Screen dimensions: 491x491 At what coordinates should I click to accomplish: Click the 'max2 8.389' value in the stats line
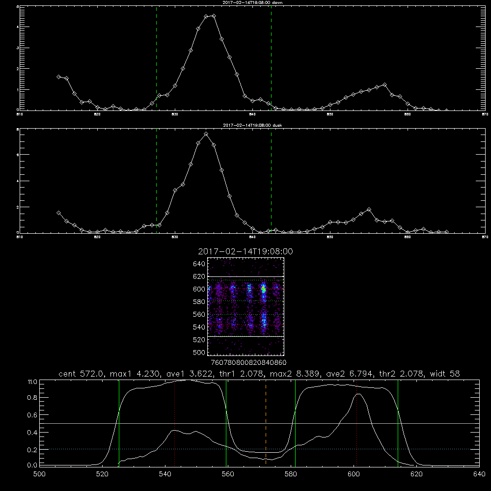pyautogui.click(x=295, y=374)
